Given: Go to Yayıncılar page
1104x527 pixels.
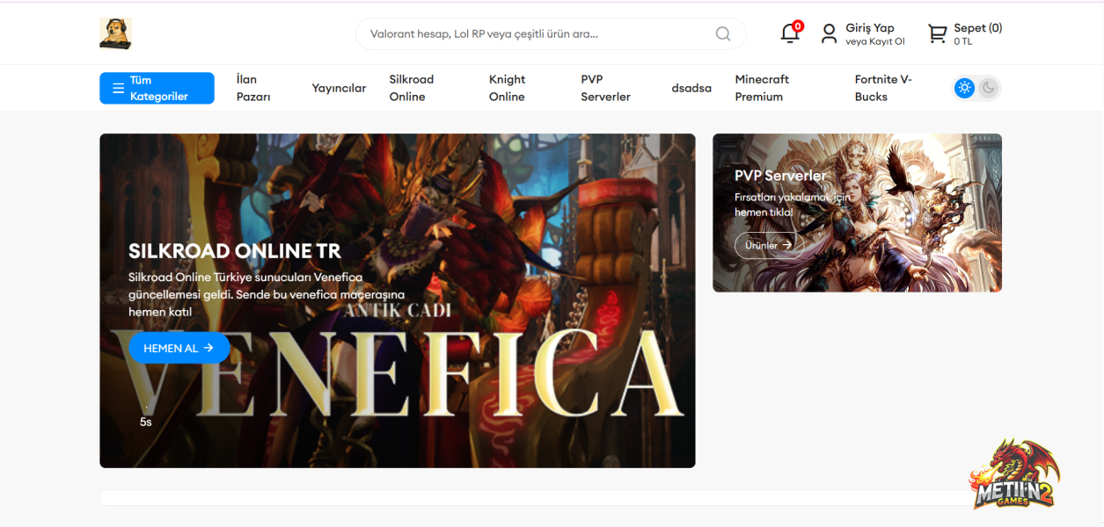Looking at the screenshot, I should click(339, 88).
